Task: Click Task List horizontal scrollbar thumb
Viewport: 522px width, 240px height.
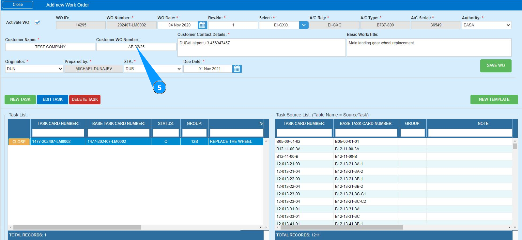Action: click(77, 227)
